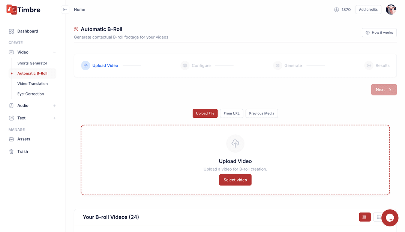
Task: Select the From URL tab
Action: point(231,113)
